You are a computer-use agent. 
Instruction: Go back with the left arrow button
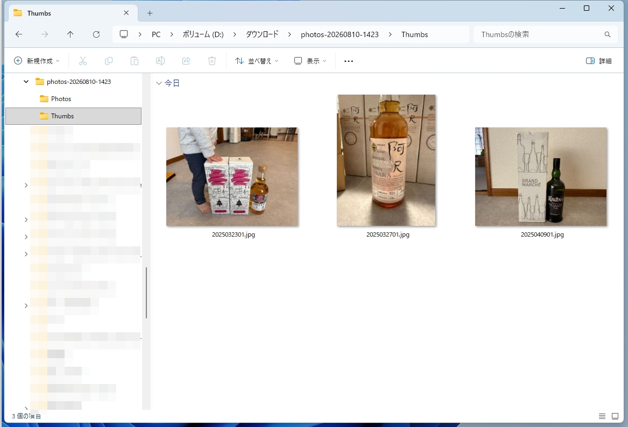(x=19, y=34)
